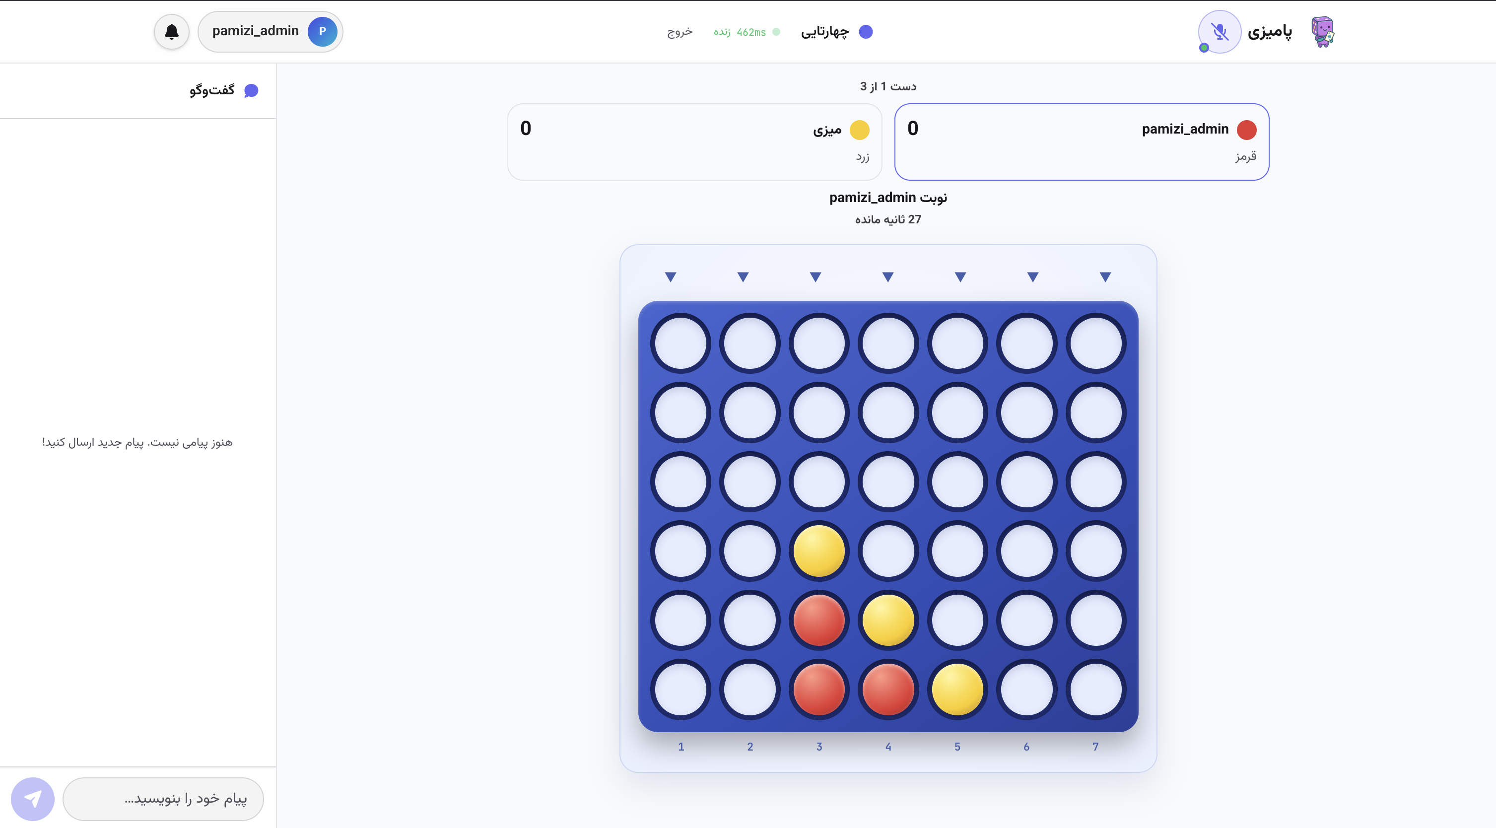Click the column label 7 under the board
Image resolution: width=1496 pixels, height=828 pixels.
(1096, 747)
